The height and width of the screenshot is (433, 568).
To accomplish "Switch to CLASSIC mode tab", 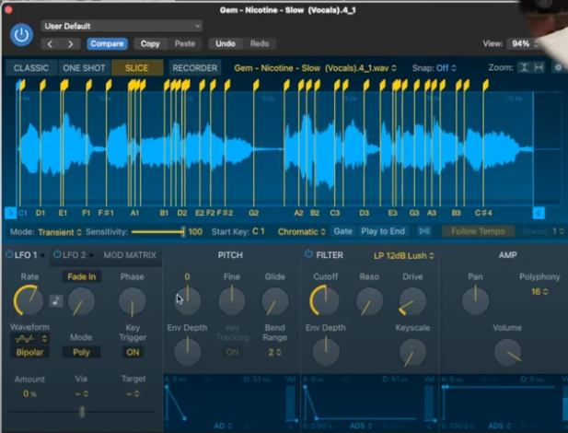I will click(31, 68).
